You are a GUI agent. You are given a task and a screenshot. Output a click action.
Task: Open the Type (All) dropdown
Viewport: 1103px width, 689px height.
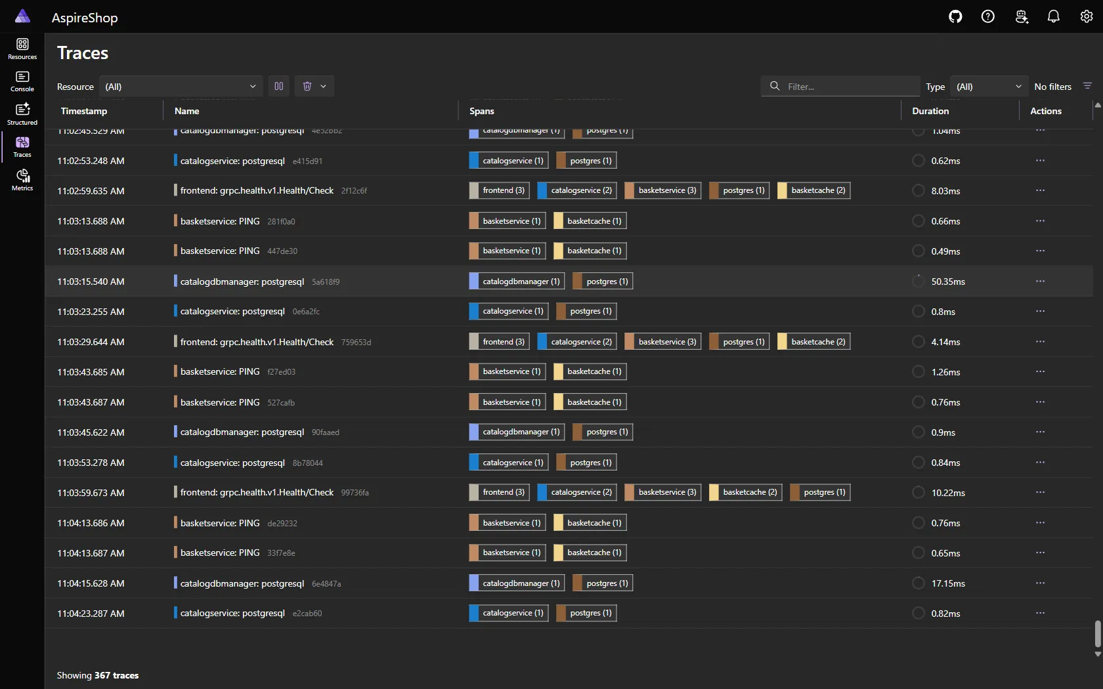(x=989, y=86)
